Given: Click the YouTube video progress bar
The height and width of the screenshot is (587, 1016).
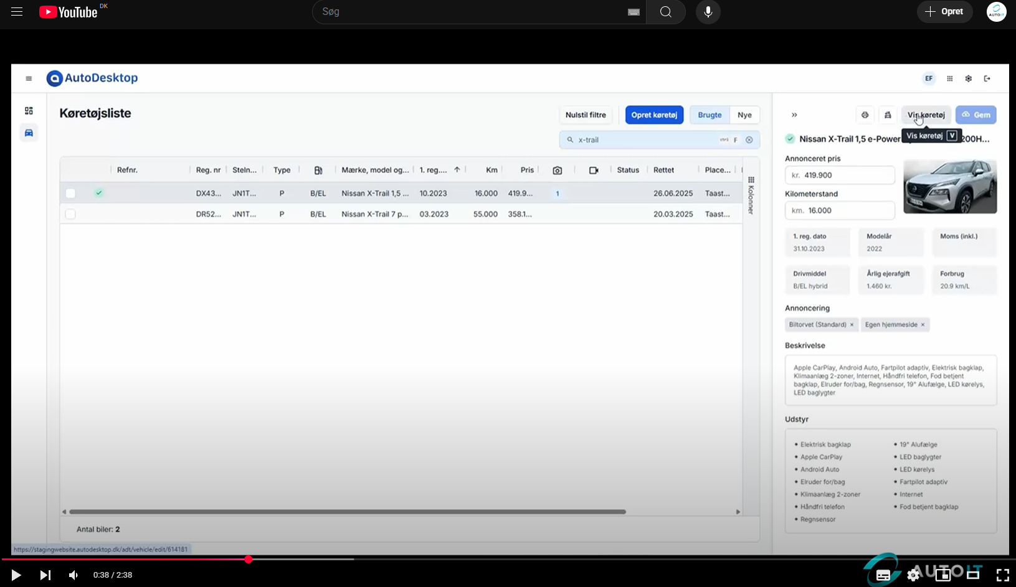Looking at the screenshot, I should tap(508, 559).
